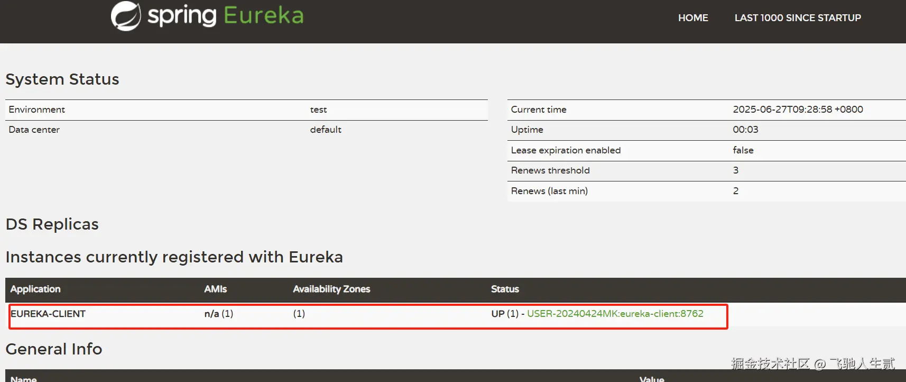Click the Name header in General Info
The image size is (906, 382).
[x=24, y=378]
